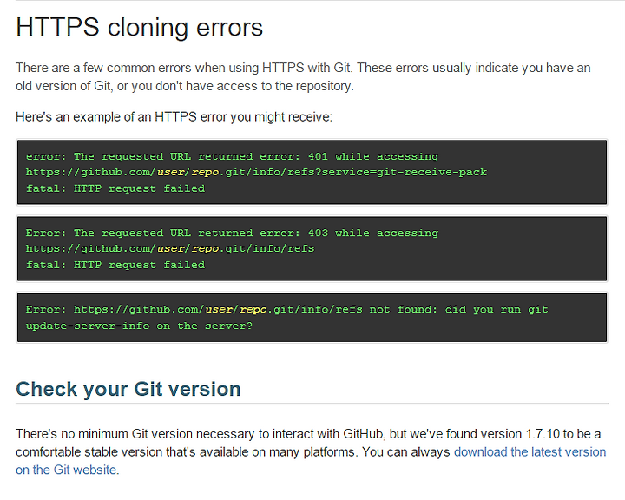Click the "update-server-info on the server?" line
The image size is (625, 500).
pos(139,326)
